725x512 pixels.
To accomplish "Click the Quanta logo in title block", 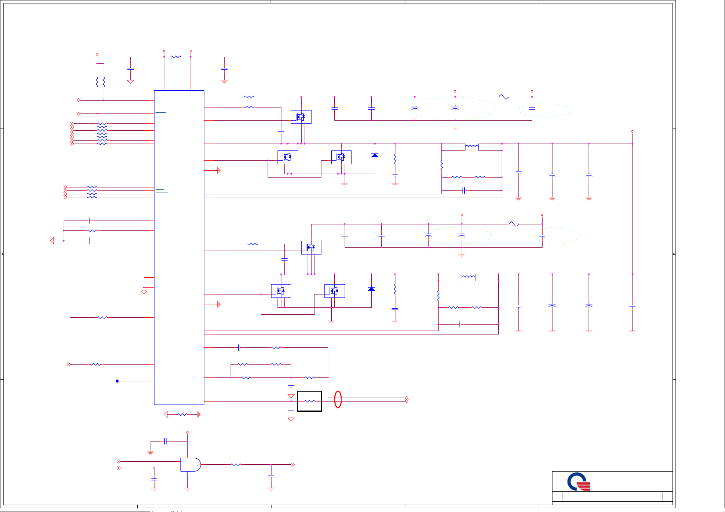I will point(579,482).
